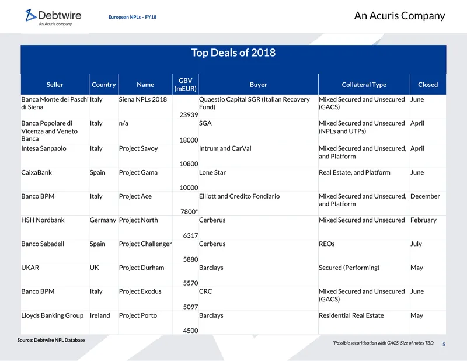Image resolution: width=467 pixels, height=361 pixels.
Task: Click the GBV value 6317
Action: [190, 235]
